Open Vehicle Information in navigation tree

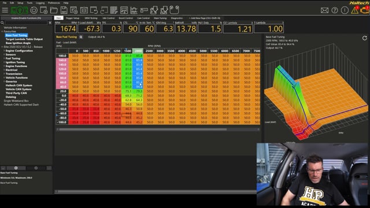[x=15, y=28]
